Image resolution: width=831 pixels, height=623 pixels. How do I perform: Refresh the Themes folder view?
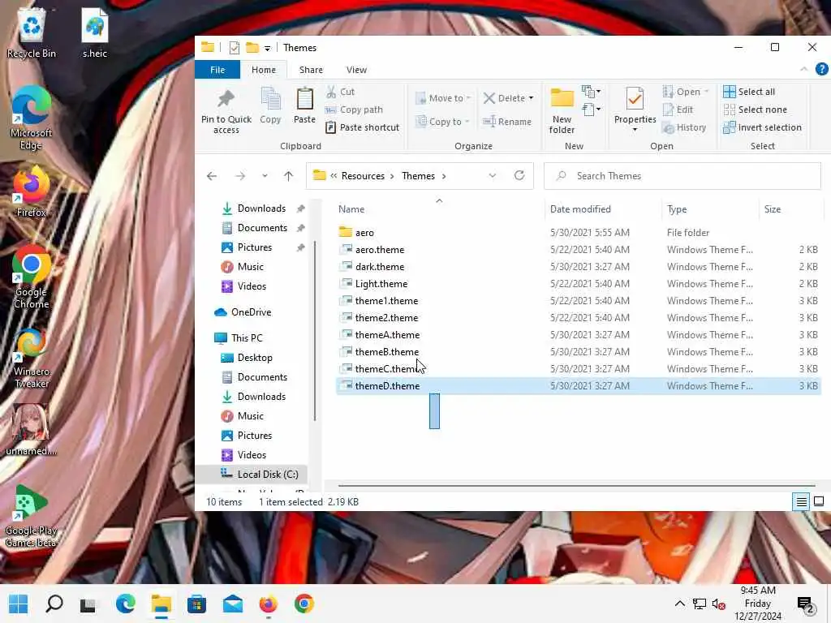tap(519, 175)
